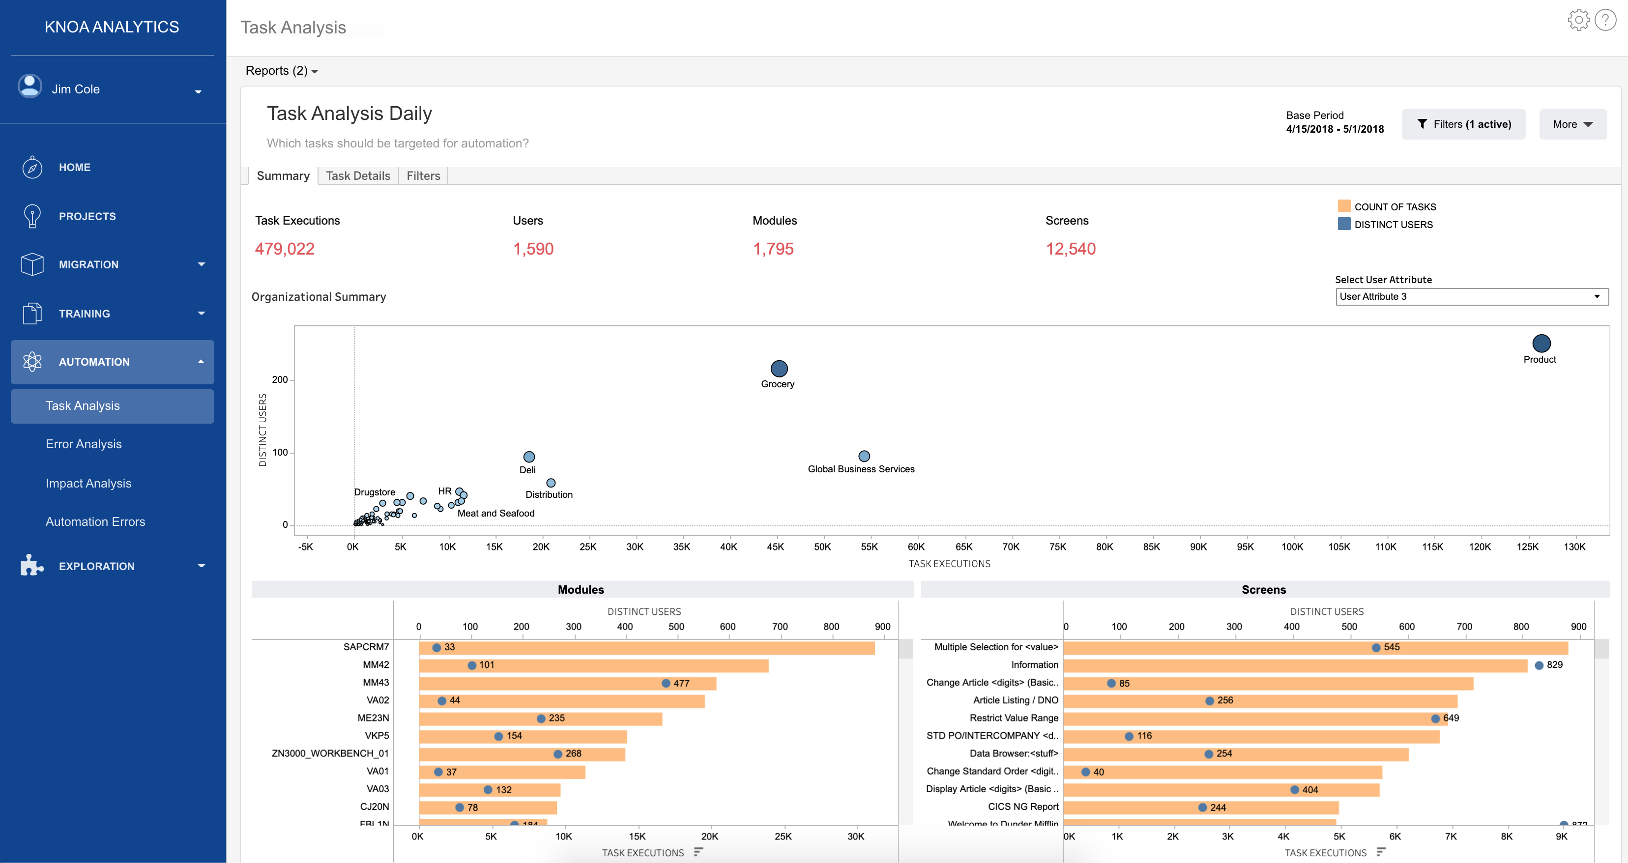The image size is (1628, 863).
Task: Switch to the Task Details tab
Action: point(358,175)
